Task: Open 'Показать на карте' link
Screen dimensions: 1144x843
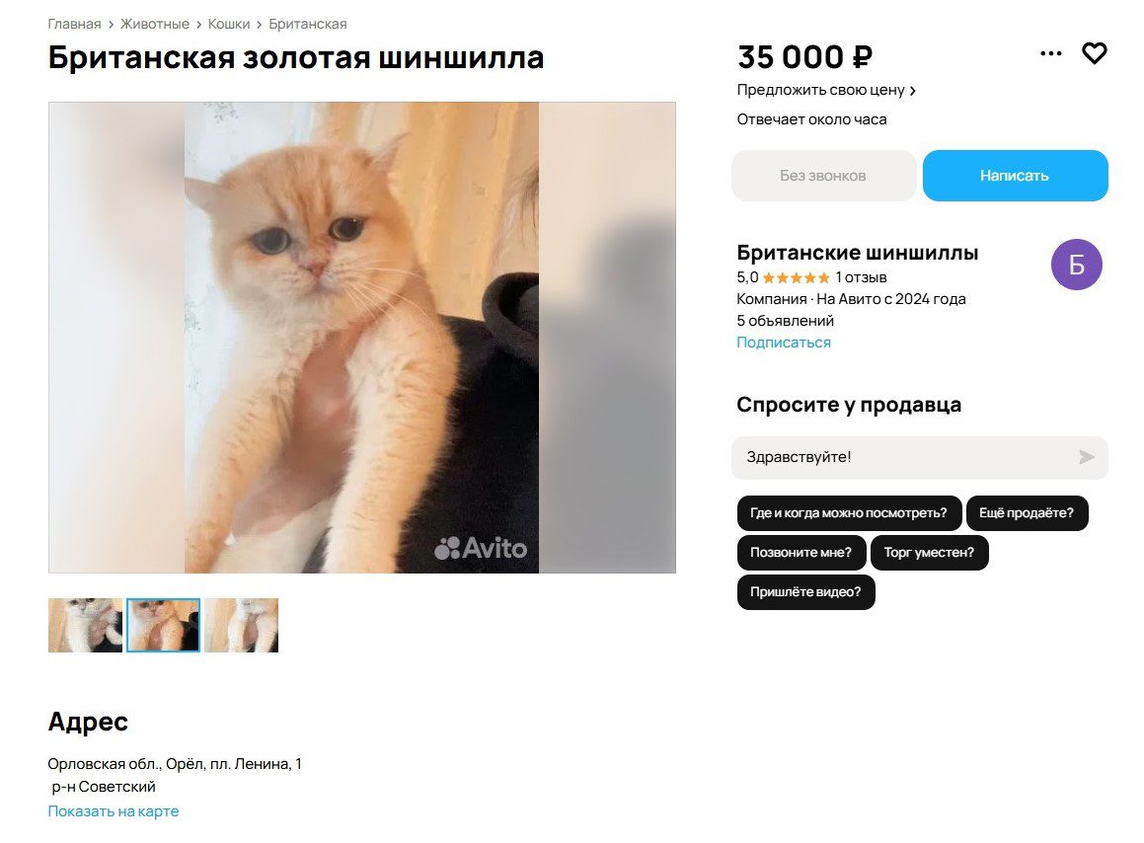Action: [x=114, y=810]
